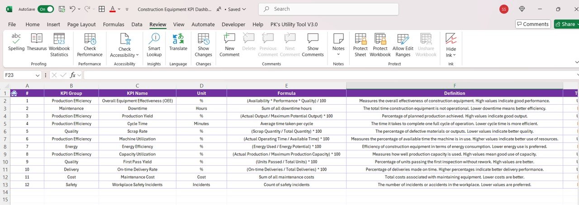The width and height of the screenshot is (579, 205).
Task: Expand the Saved status dropdown
Action: (x=244, y=9)
